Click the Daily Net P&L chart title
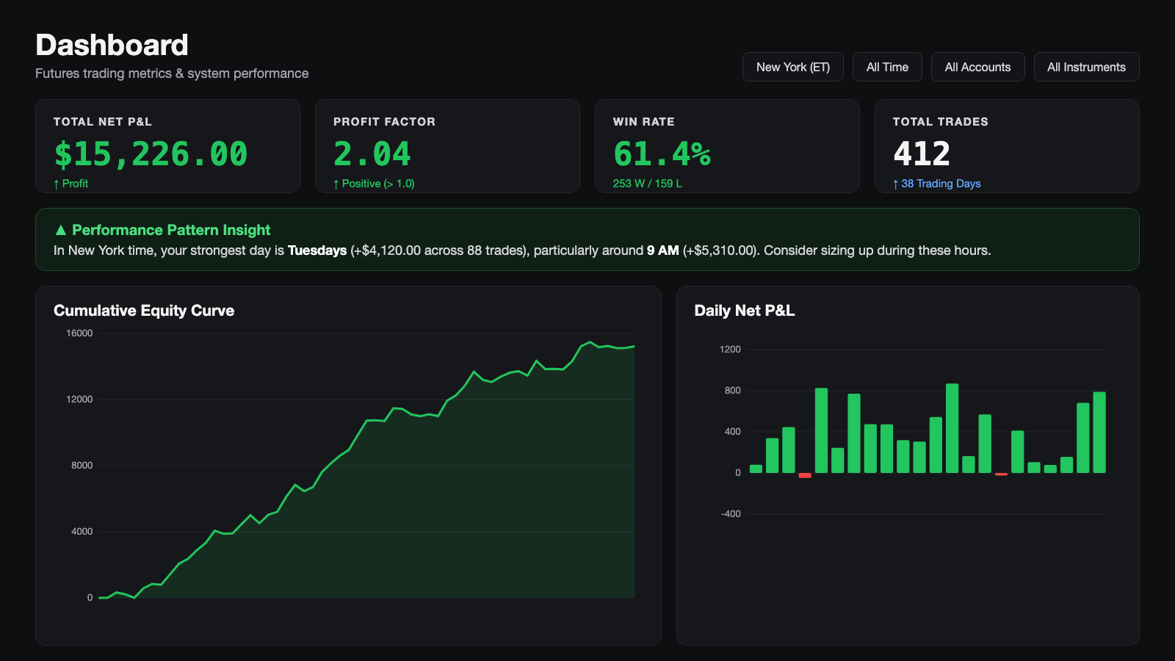 (745, 311)
